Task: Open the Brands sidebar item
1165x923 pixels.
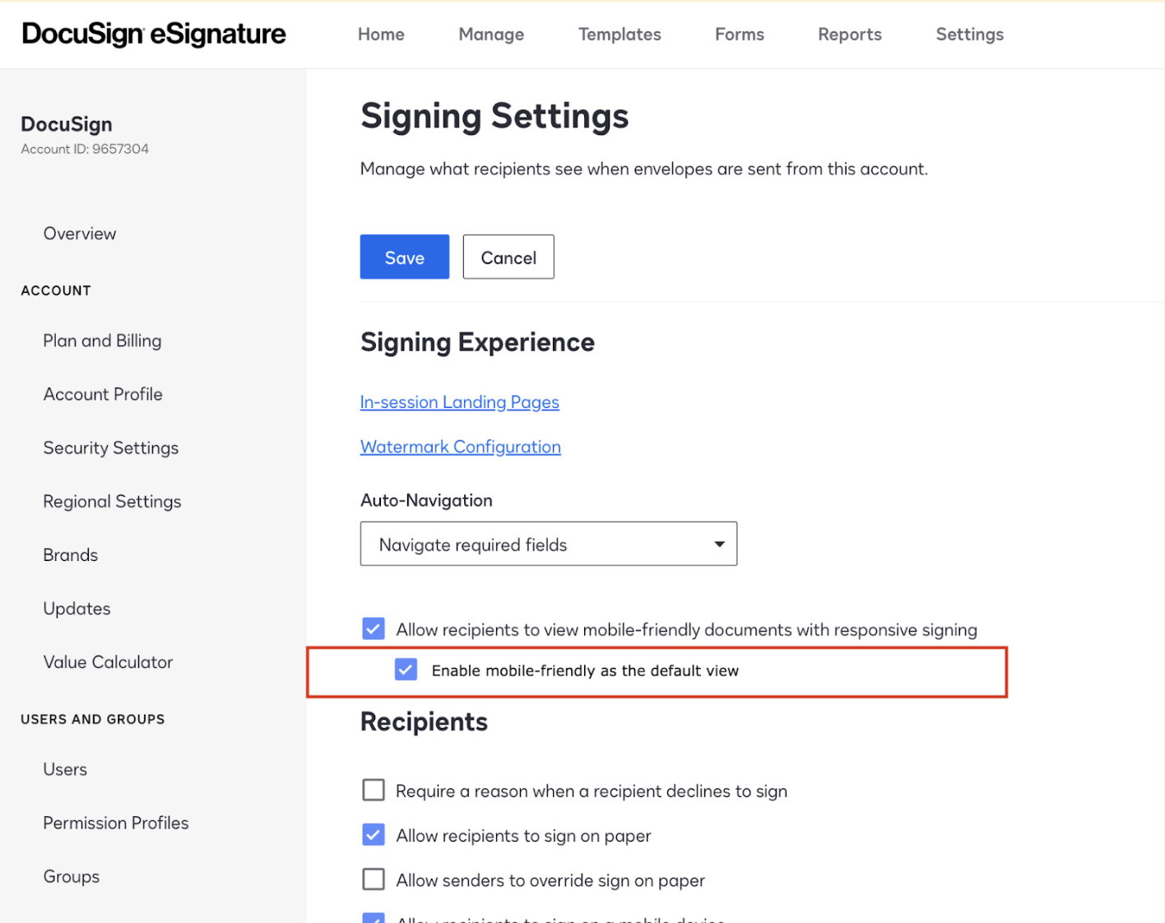Action: coord(71,555)
